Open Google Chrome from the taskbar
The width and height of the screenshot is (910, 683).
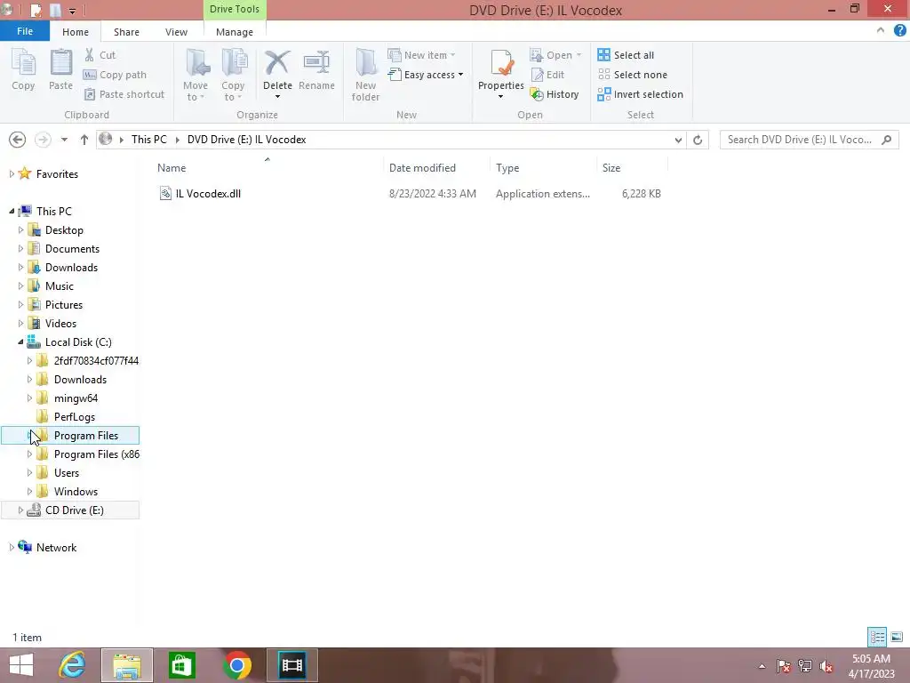[x=236, y=665]
